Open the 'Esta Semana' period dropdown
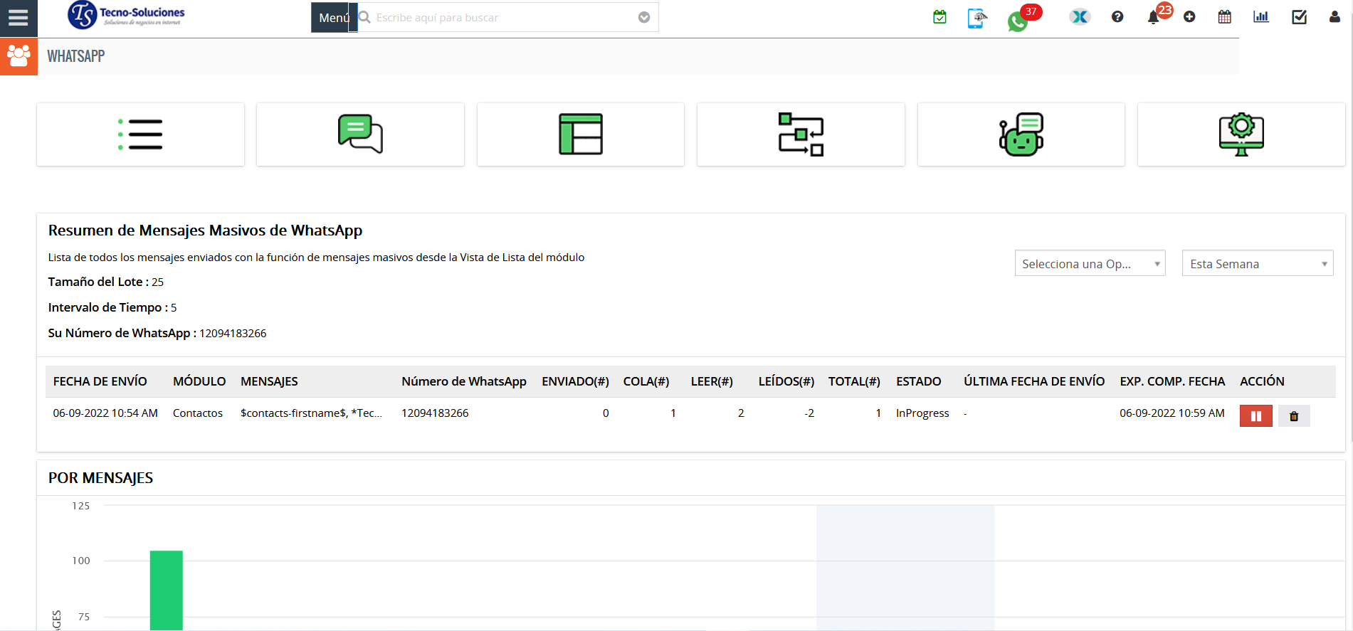1353x631 pixels. (1257, 264)
